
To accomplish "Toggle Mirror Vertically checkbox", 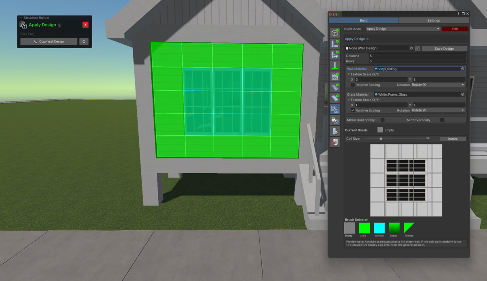I will [442, 120].
